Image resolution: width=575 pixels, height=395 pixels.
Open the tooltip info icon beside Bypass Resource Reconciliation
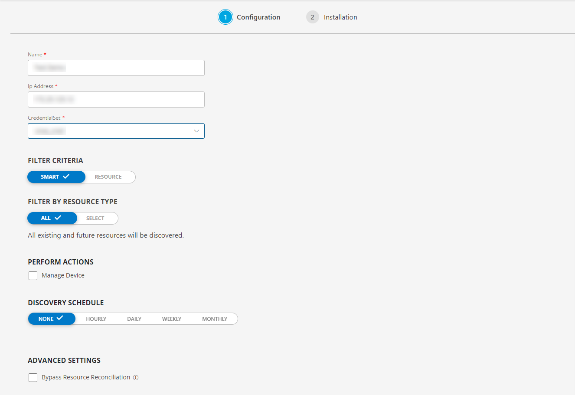[x=136, y=377]
